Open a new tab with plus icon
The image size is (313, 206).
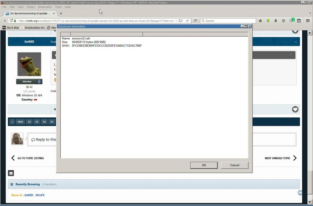pyautogui.click(x=61, y=13)
